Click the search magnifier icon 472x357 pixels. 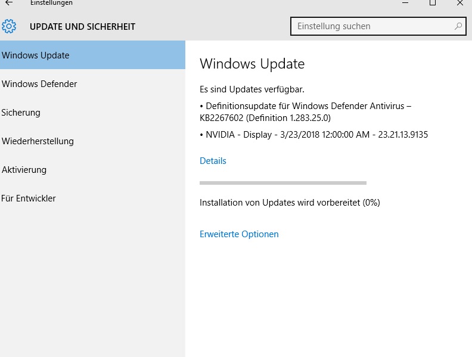[x=458, y=26]
